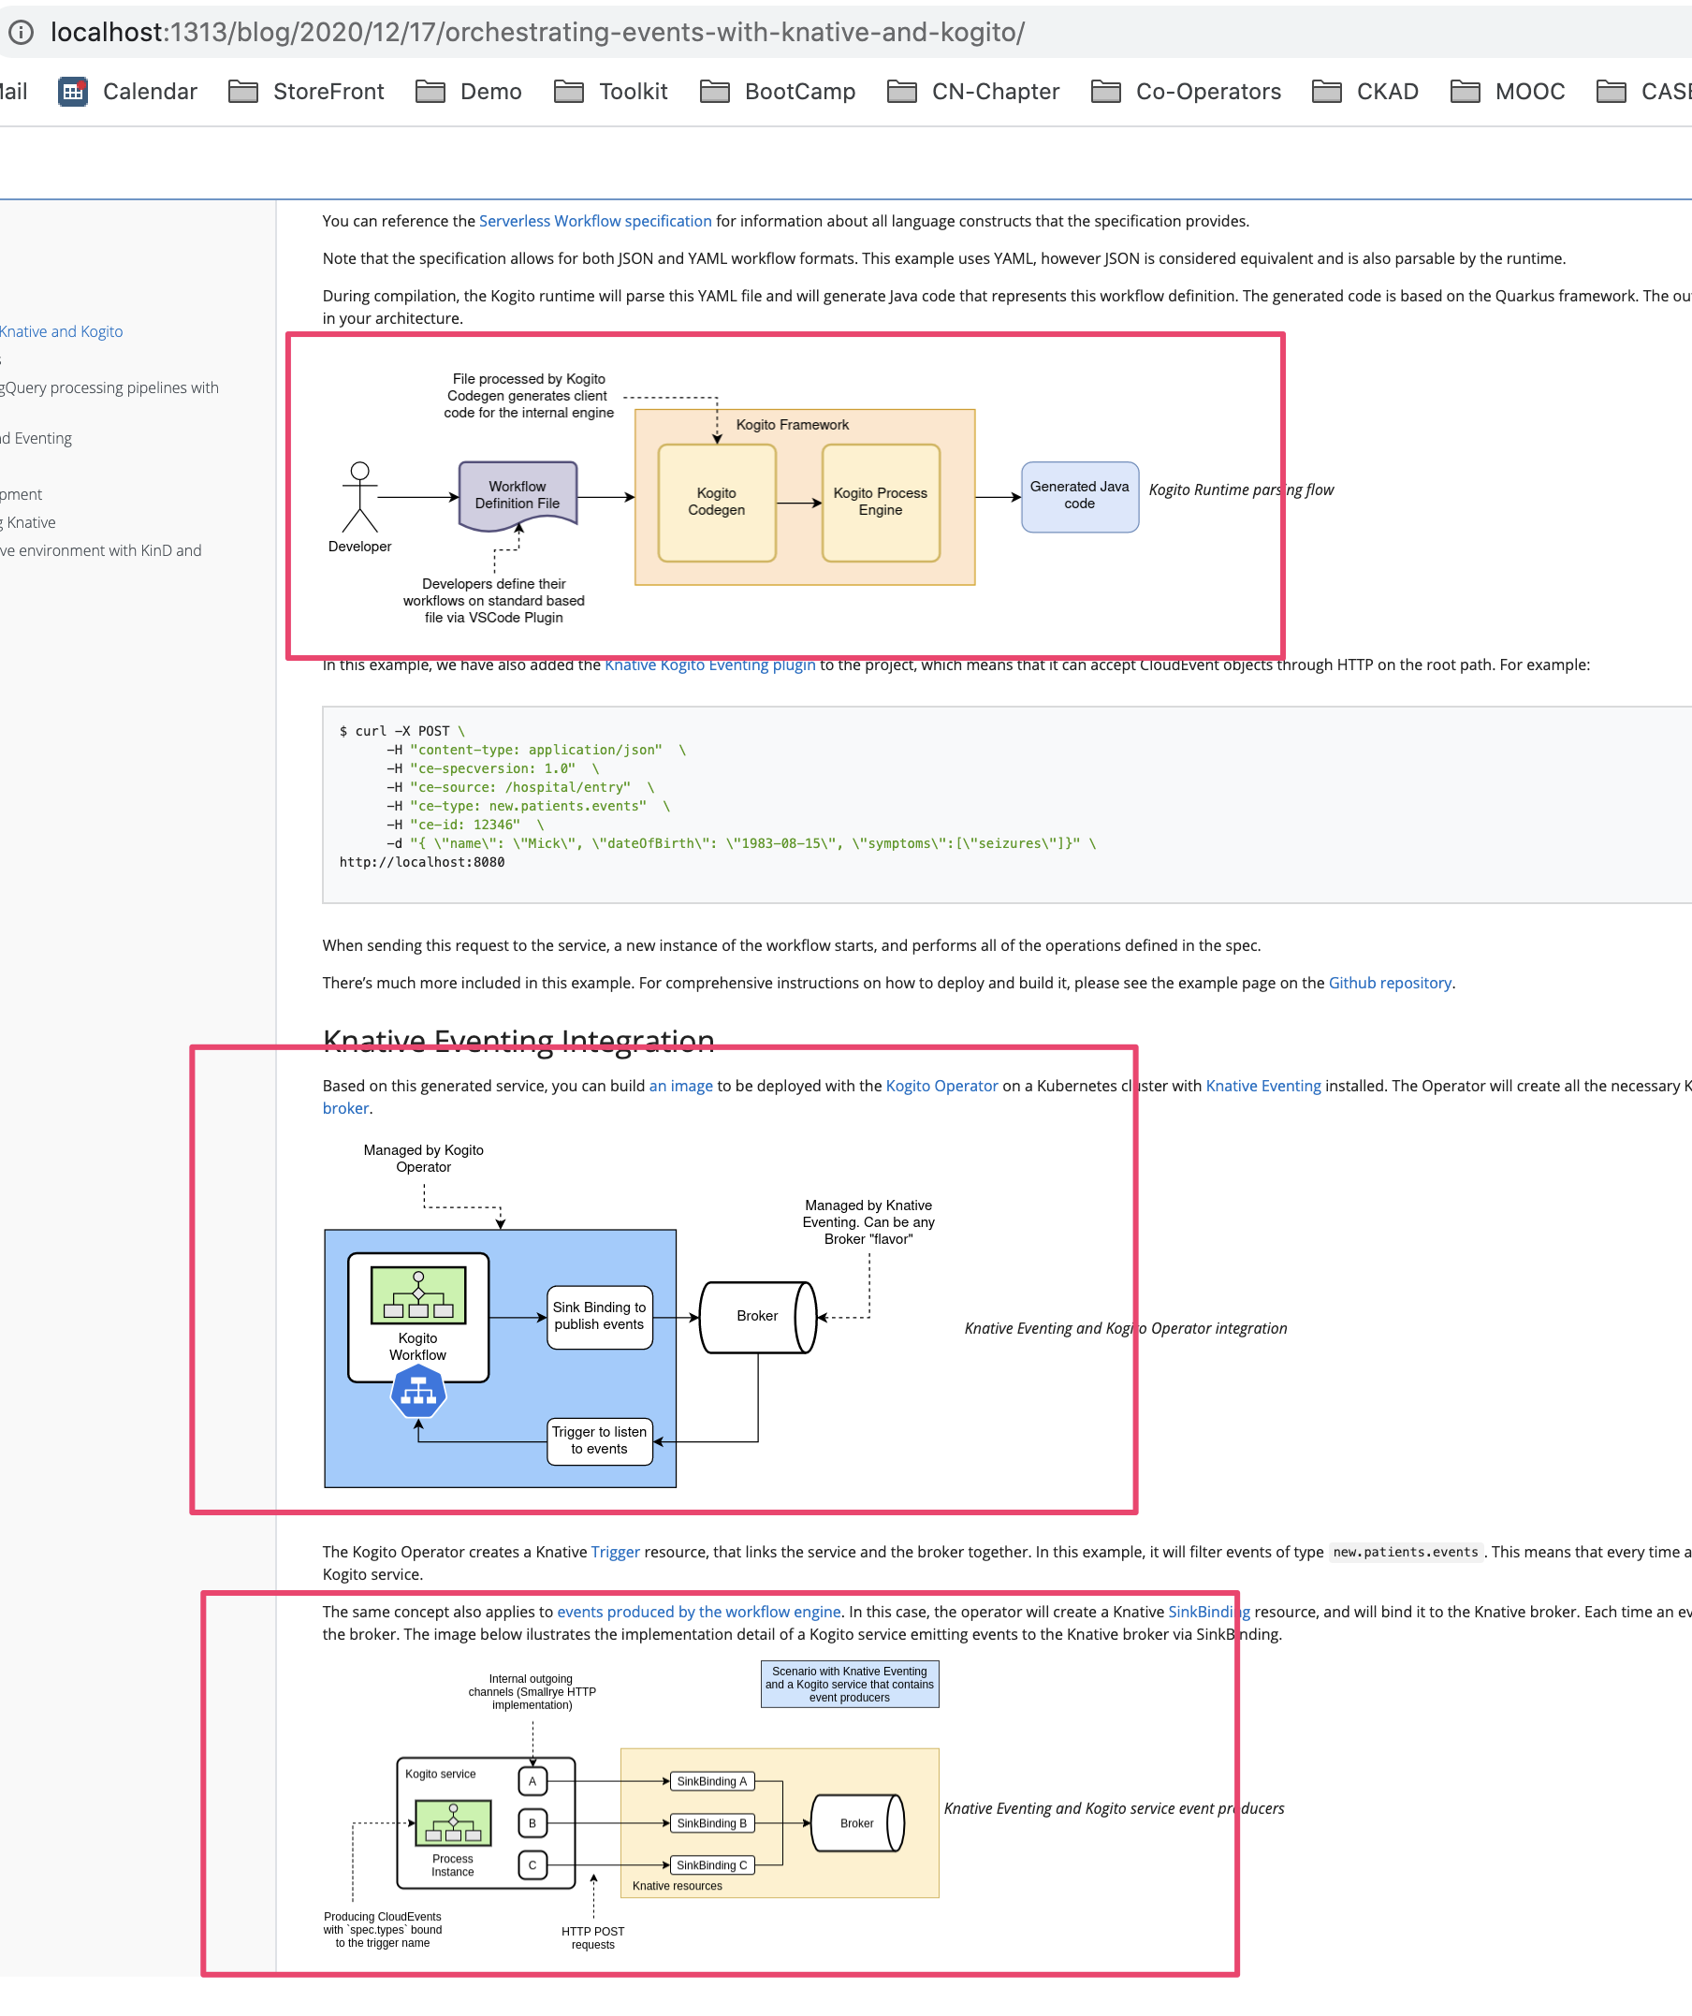Click the green Process Instance icon
1692x2016 pixels.
[453, 1822]
